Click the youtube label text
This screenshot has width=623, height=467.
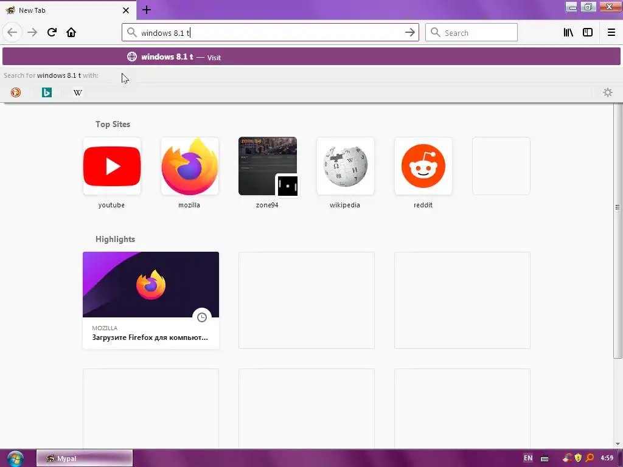point(112,205)
